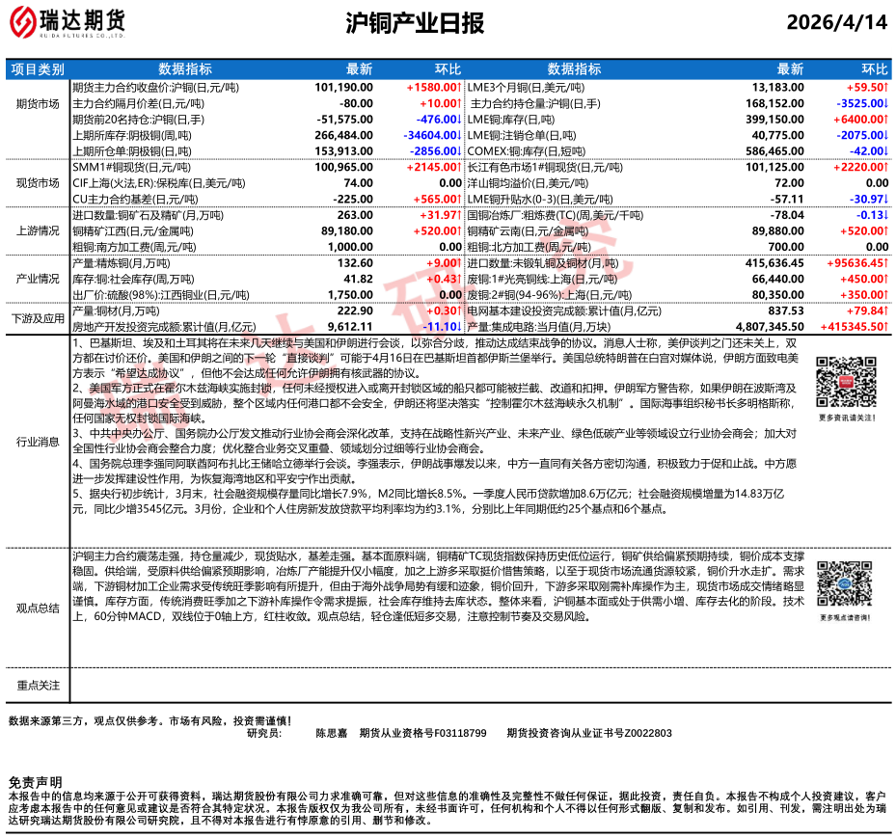Select the 上游情况 row label
896x838 pixels.
(38, 230)
